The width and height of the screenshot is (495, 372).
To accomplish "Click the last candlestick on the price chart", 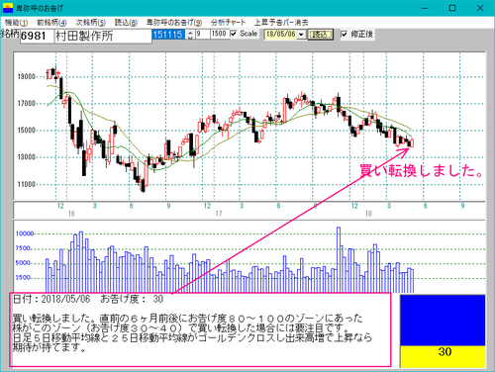I will point(412,142).
